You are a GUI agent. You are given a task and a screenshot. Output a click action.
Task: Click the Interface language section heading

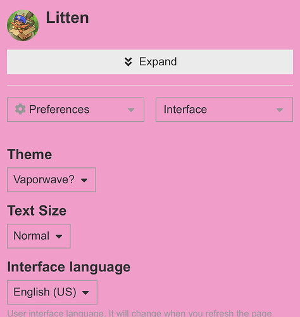tap(69, 268)
